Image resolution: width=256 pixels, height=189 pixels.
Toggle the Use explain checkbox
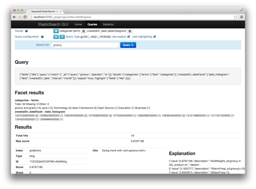click(x=128, y=37)
